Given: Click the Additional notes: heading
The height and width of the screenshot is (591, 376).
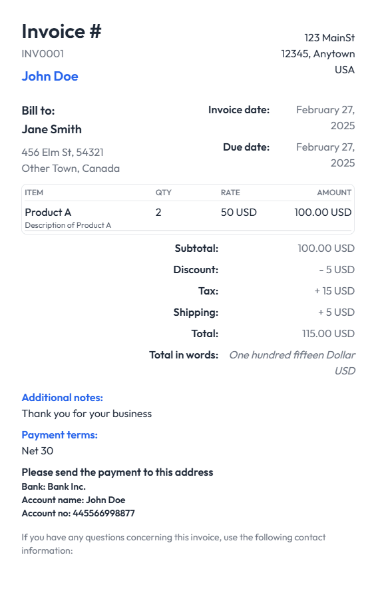Looking at the screenshot, I should [x=62, y=398].
